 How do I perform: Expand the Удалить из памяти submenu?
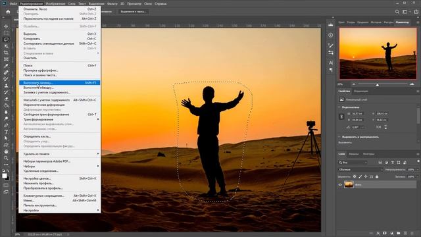point(60,154)
